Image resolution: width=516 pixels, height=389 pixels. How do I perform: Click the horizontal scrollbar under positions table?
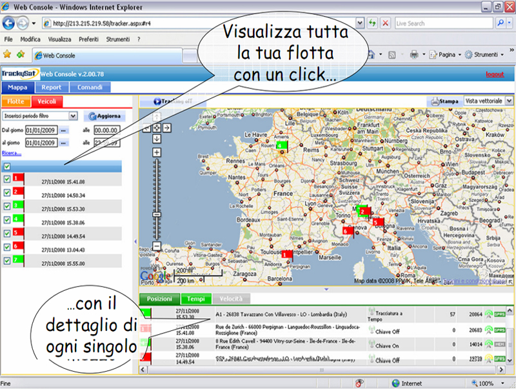[x=321, y=370]
